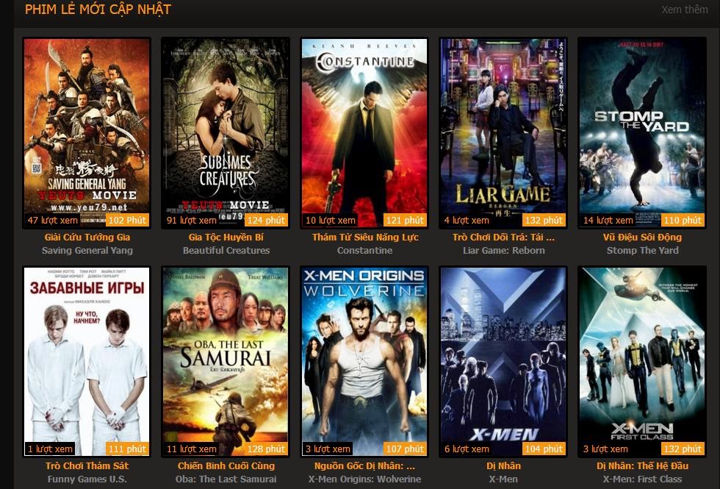Click the 'Phim Lẻ Mới Cập Nhật' heading

pyautogui.click(x=98, y=9)
